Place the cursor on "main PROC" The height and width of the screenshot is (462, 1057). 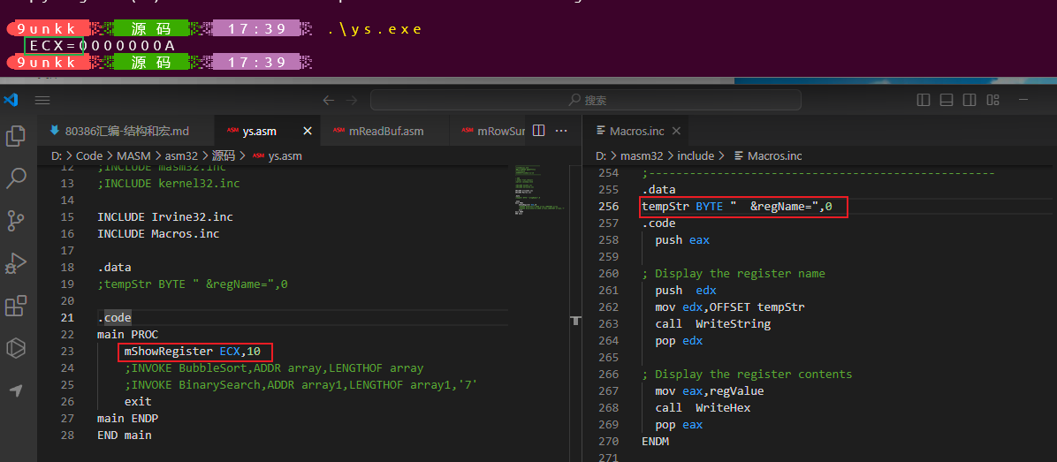[127, 334]
